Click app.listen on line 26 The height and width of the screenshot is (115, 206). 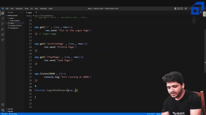(41, 74)
